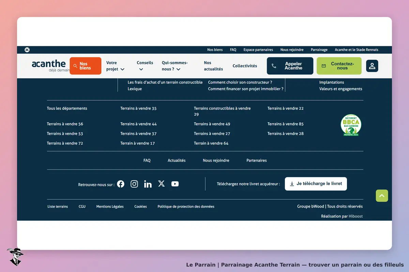
Task: Click the small ac logo in top bar
Action: 27,50
